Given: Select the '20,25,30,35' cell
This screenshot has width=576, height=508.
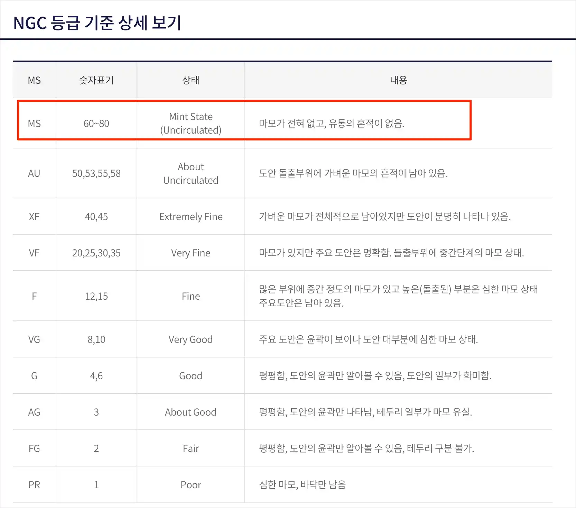Looking at the screenshot, I should (x=96, y=253).
